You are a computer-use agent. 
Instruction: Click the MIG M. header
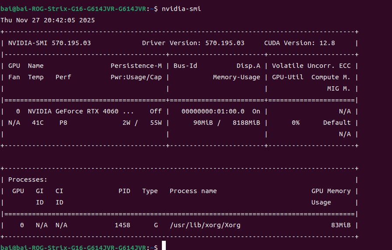(339, 88)
